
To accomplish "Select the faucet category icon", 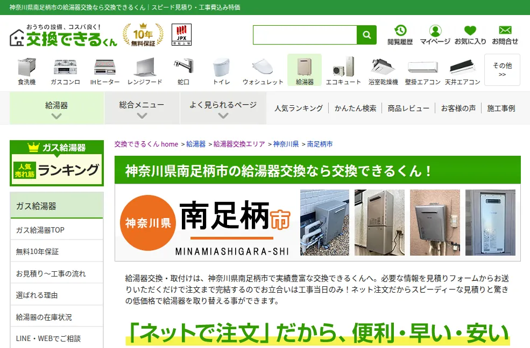I will 183,67.
